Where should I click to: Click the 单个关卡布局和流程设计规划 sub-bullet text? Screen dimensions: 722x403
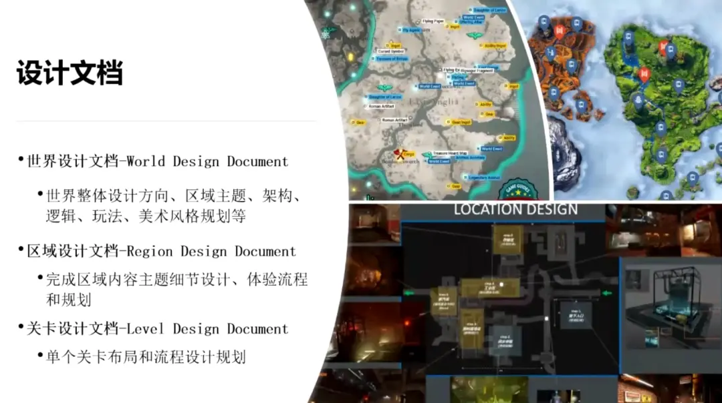pyautogui.click(x=146, y=356)
